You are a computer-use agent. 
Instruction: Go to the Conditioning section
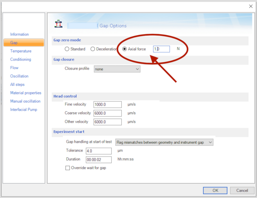pyautogui.click(x=21, y=59)
